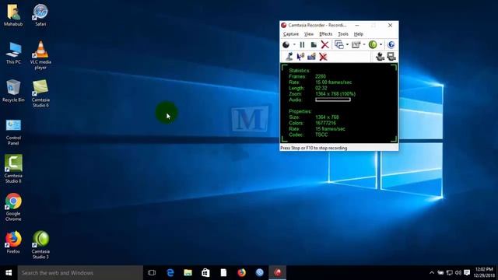Select the This PC desktop icon

[13, 53]
